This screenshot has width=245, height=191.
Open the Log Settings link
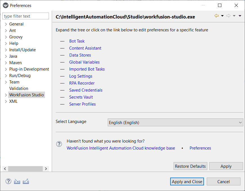click(81, 76)
